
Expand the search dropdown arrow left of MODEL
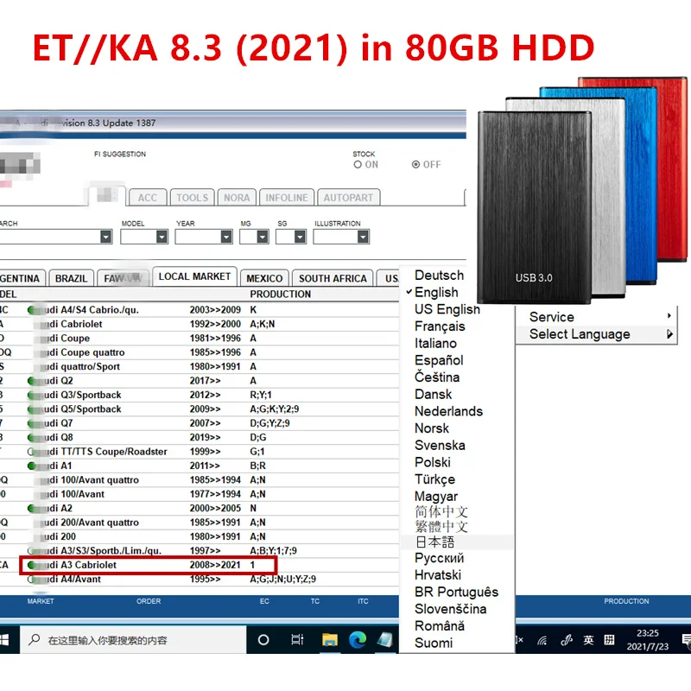coord(105,237)
